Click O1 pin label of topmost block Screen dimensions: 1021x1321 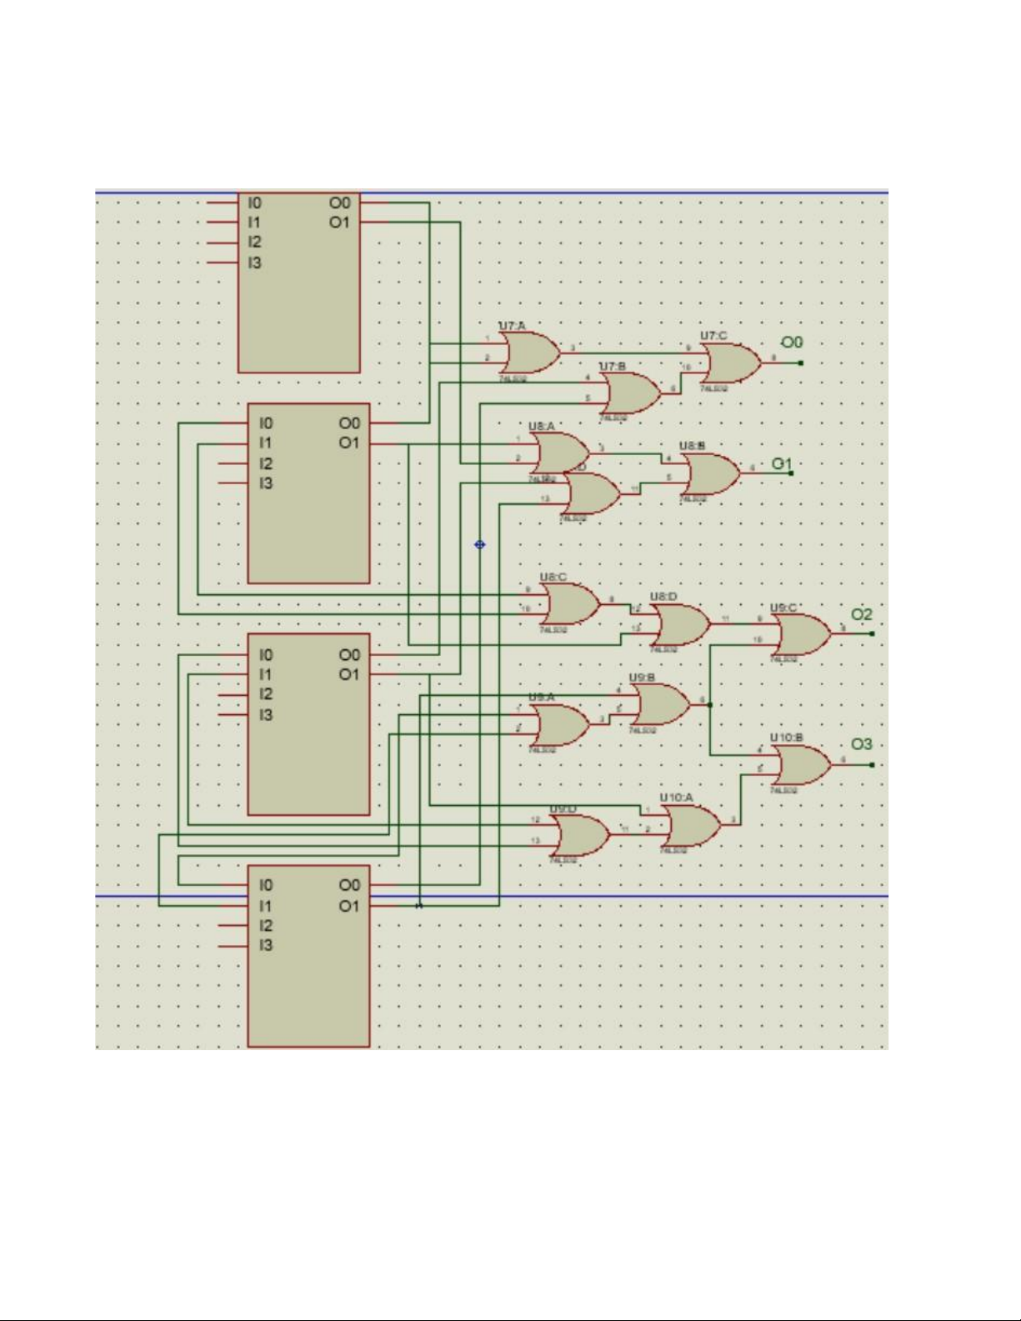point(339,223)
